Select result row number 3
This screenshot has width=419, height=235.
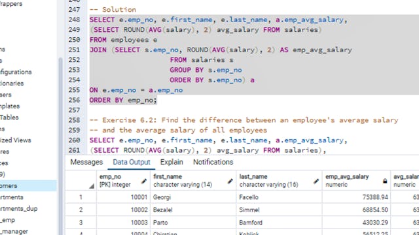coord(81,223)
